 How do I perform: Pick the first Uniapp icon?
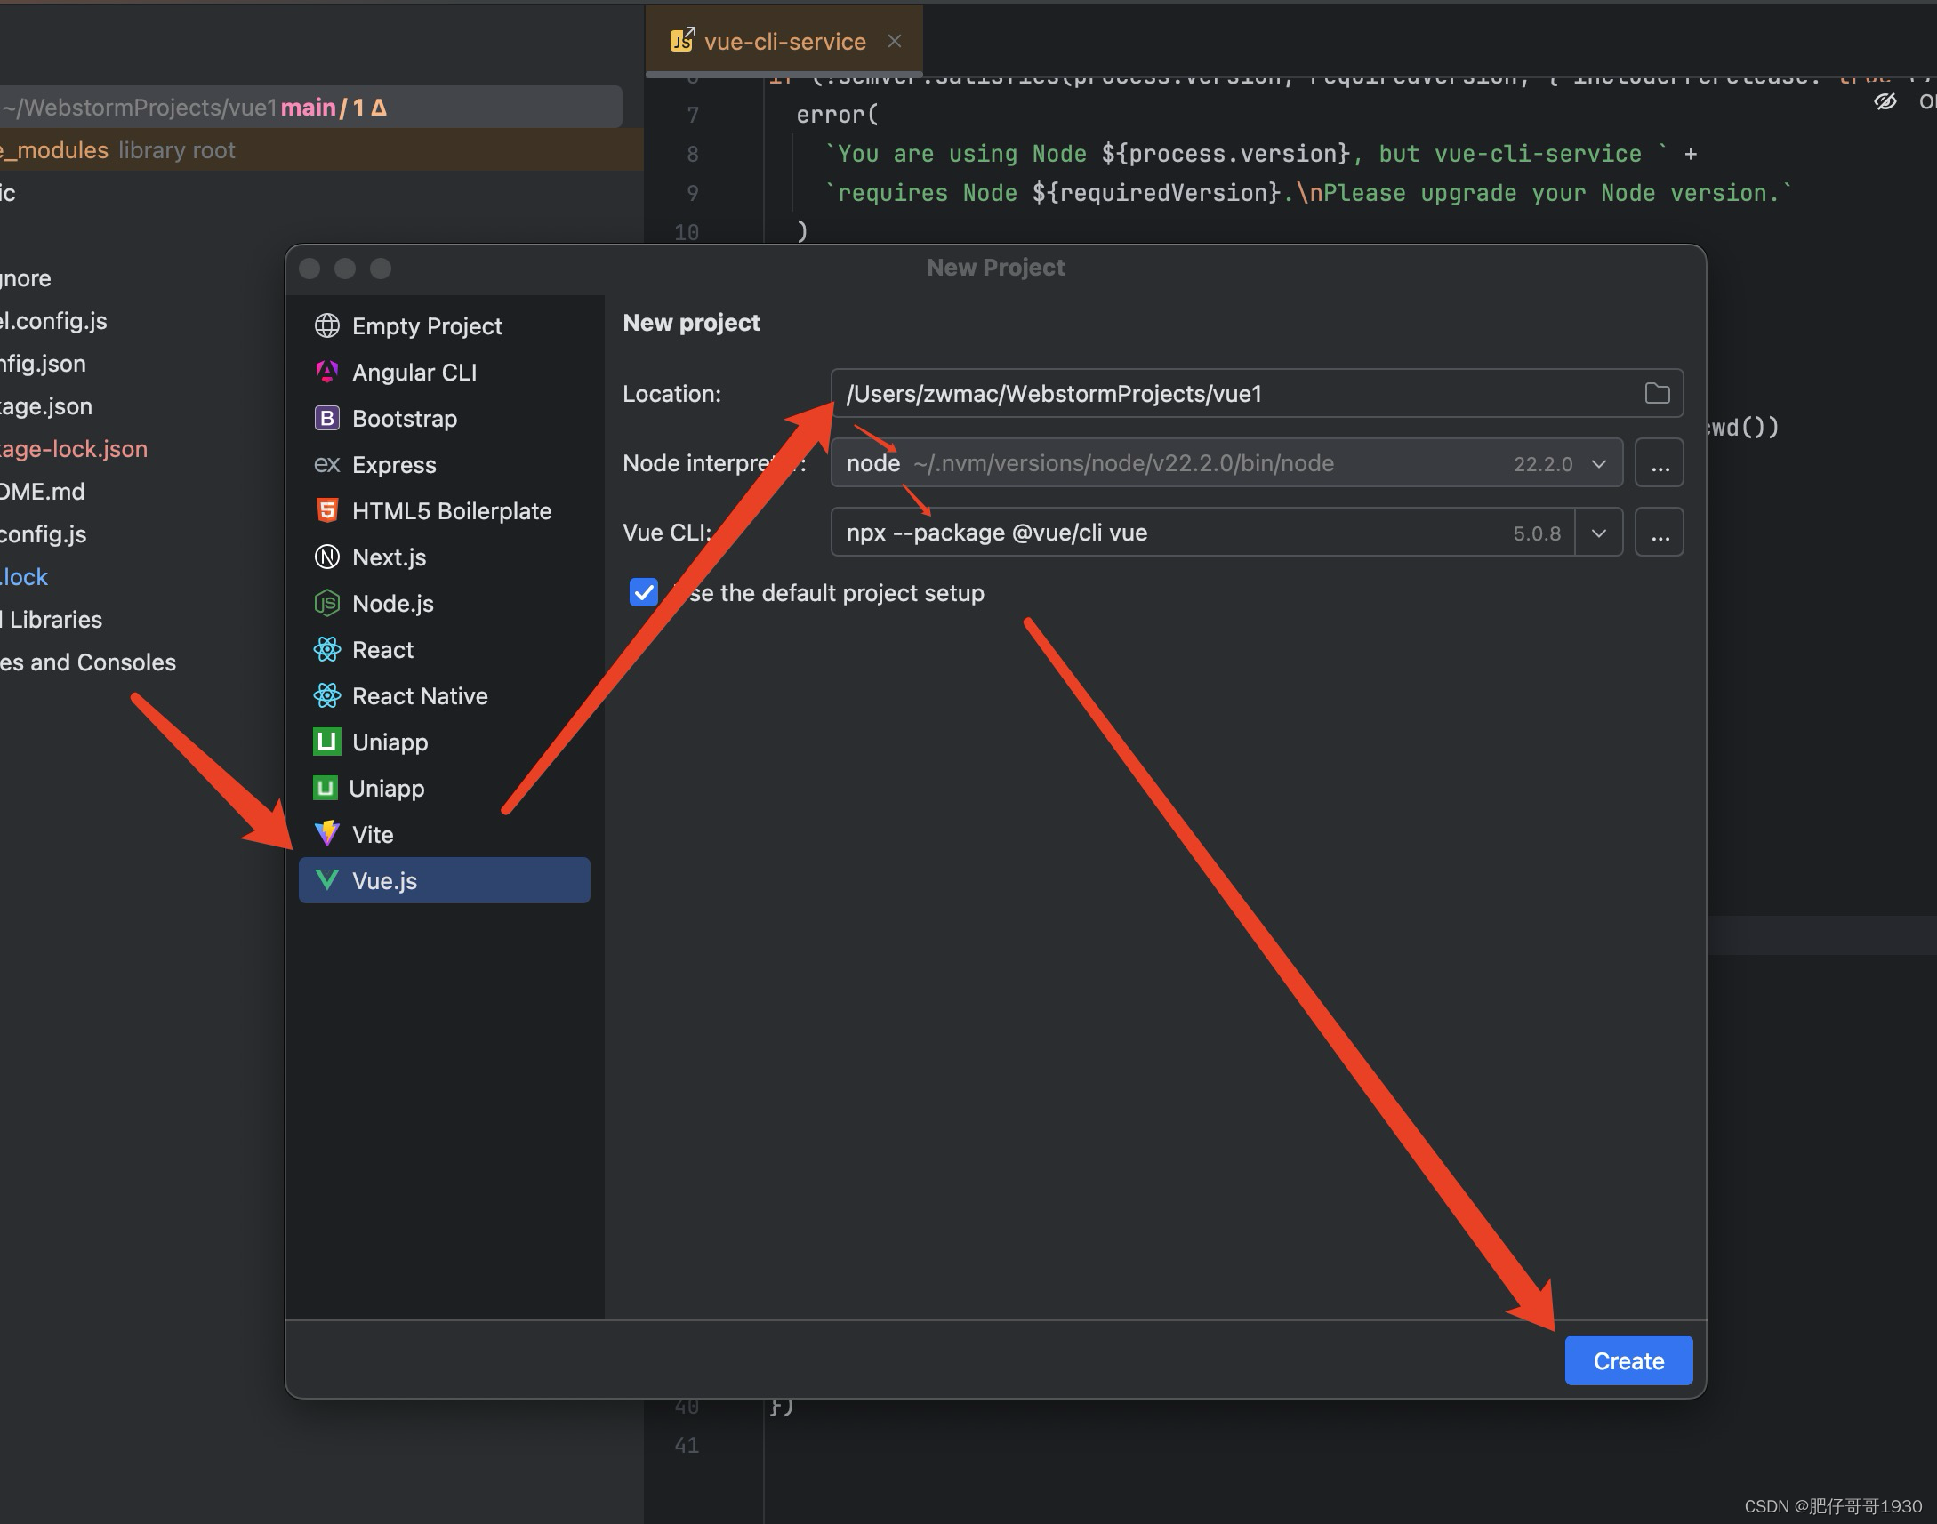coord(326,742)
